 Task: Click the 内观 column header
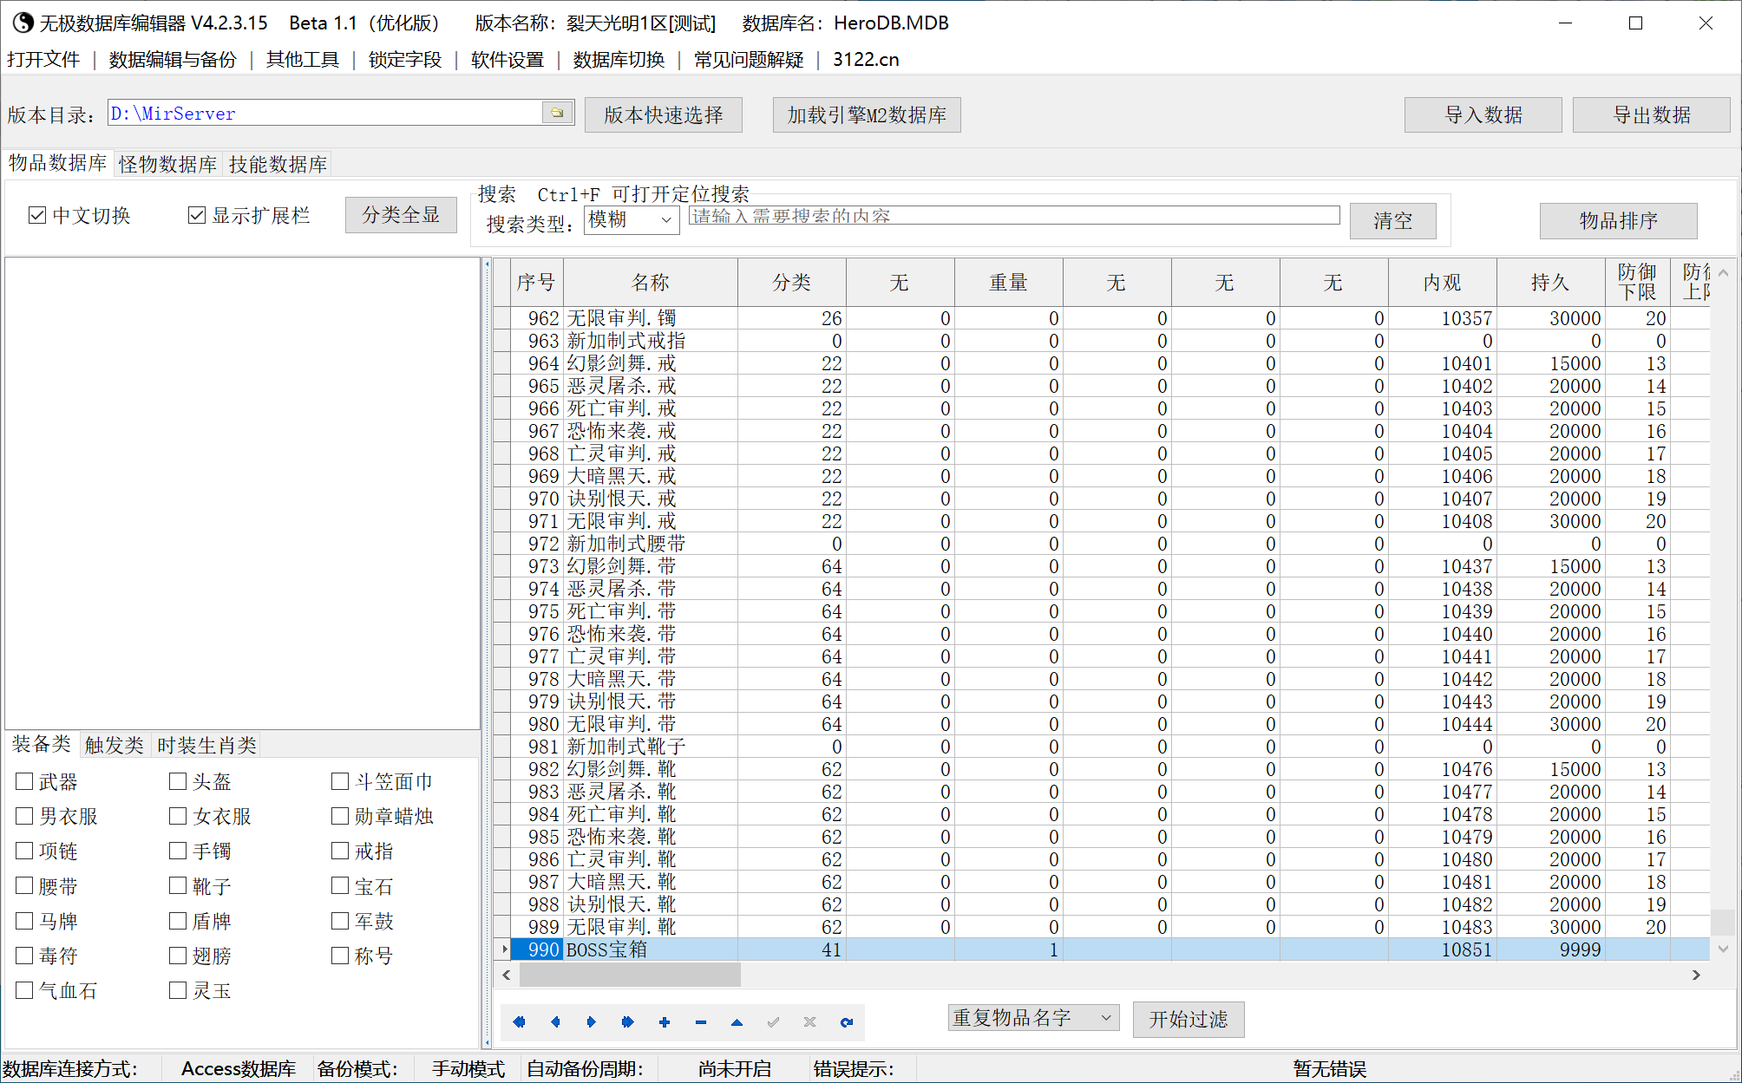tap(1443, 282)
